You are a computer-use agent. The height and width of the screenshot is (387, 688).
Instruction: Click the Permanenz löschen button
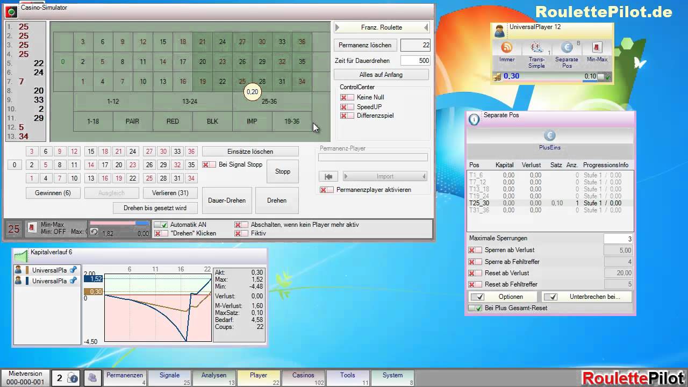click(x=365, y=45)
